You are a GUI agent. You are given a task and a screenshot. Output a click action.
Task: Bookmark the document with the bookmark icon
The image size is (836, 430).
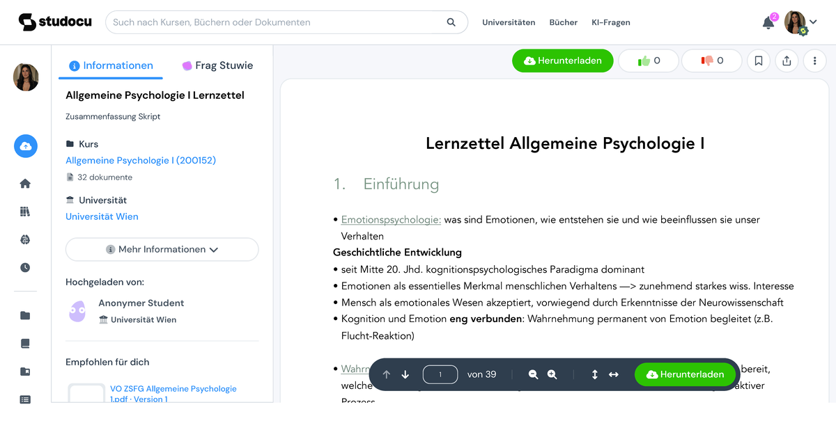[758, 61]
